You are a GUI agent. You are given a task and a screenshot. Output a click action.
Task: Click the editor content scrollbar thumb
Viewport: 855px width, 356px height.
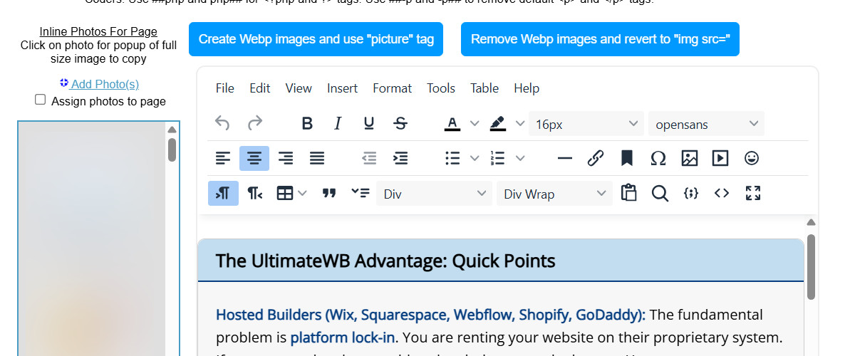811,266
